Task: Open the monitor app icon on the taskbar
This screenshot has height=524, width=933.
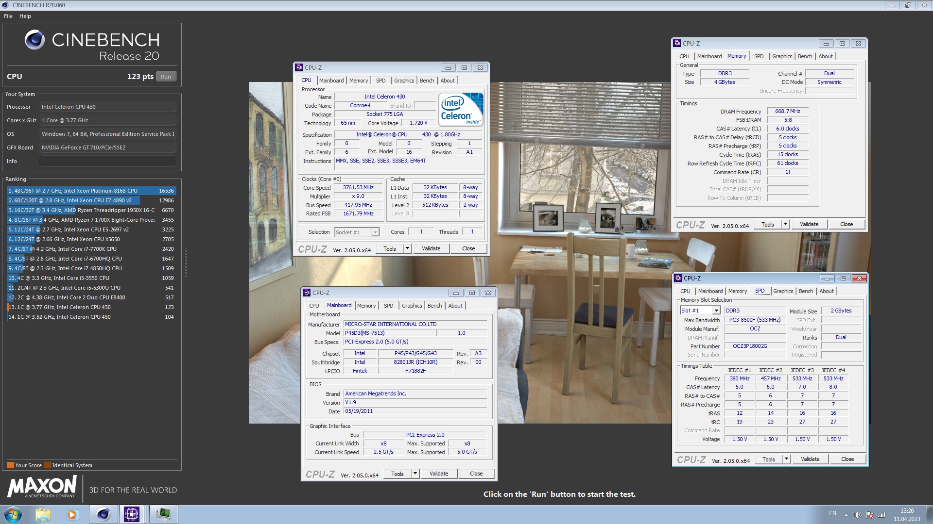Action: 163,514
